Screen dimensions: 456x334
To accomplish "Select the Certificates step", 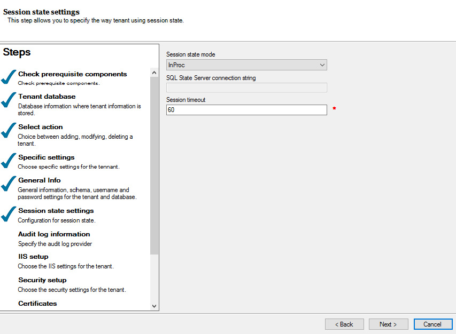I will [37, 303].
